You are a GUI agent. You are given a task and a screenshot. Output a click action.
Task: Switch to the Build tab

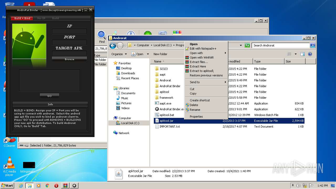(x=55, y=18)
